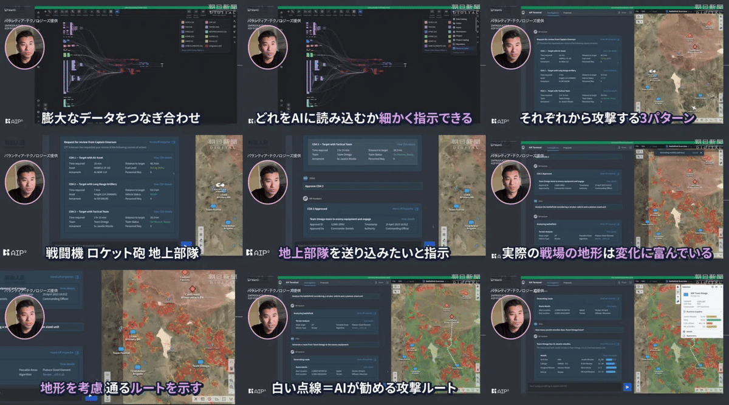
Task: Select 72nd Armor Brigade marker in 戦闘機 frame
Action: tap(228, 222)
